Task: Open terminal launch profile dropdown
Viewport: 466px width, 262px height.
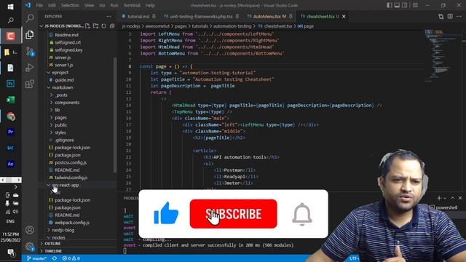Action: (x=445, y=198)
